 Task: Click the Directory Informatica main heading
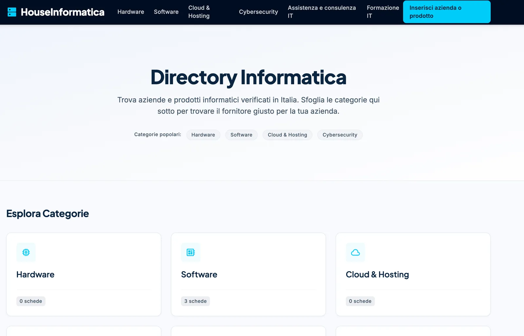(x=249, y=78)
